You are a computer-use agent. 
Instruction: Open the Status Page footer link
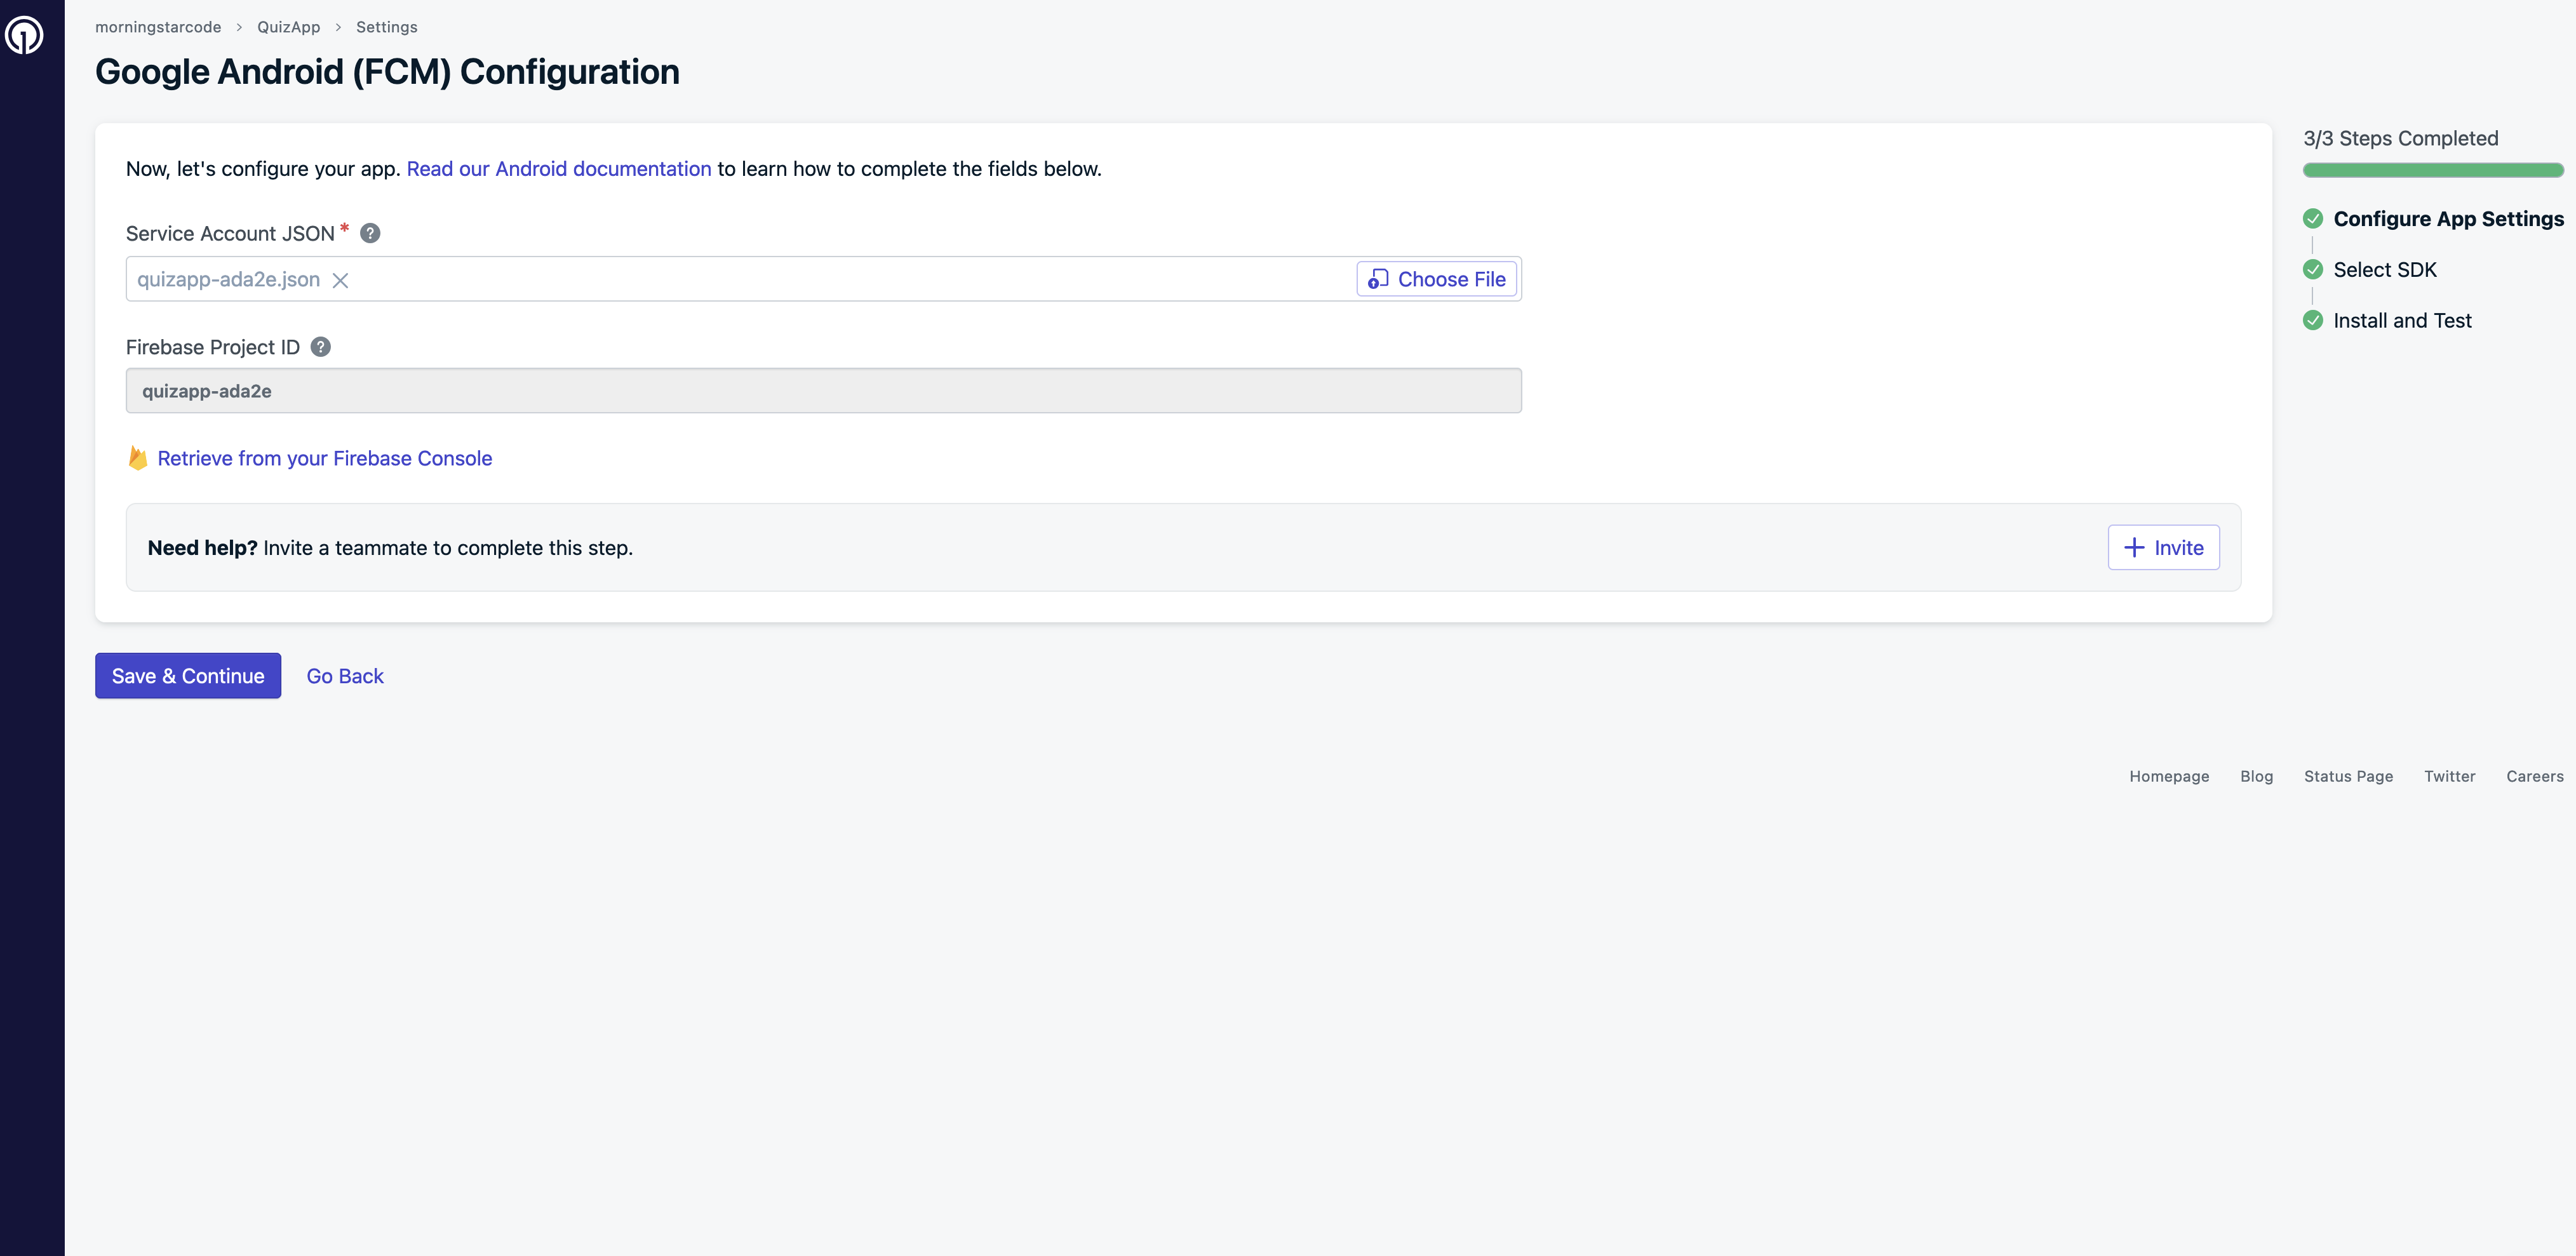coord(2348,777)
